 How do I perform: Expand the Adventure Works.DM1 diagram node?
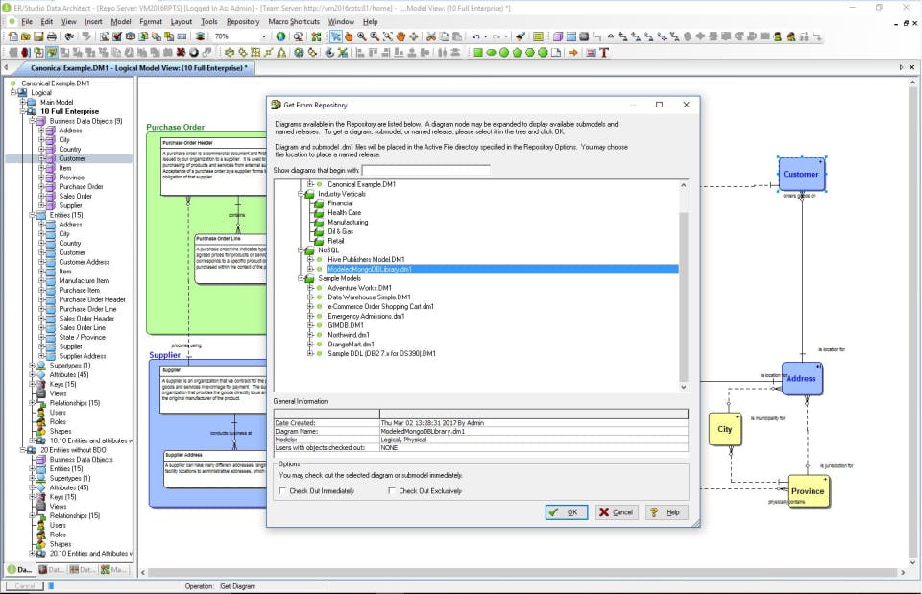[x=310, y=288]
